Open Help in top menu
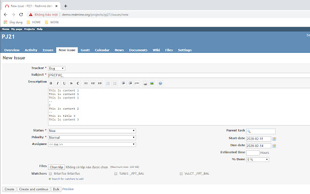The image size is (310, 194). click(x=40, y=29)
